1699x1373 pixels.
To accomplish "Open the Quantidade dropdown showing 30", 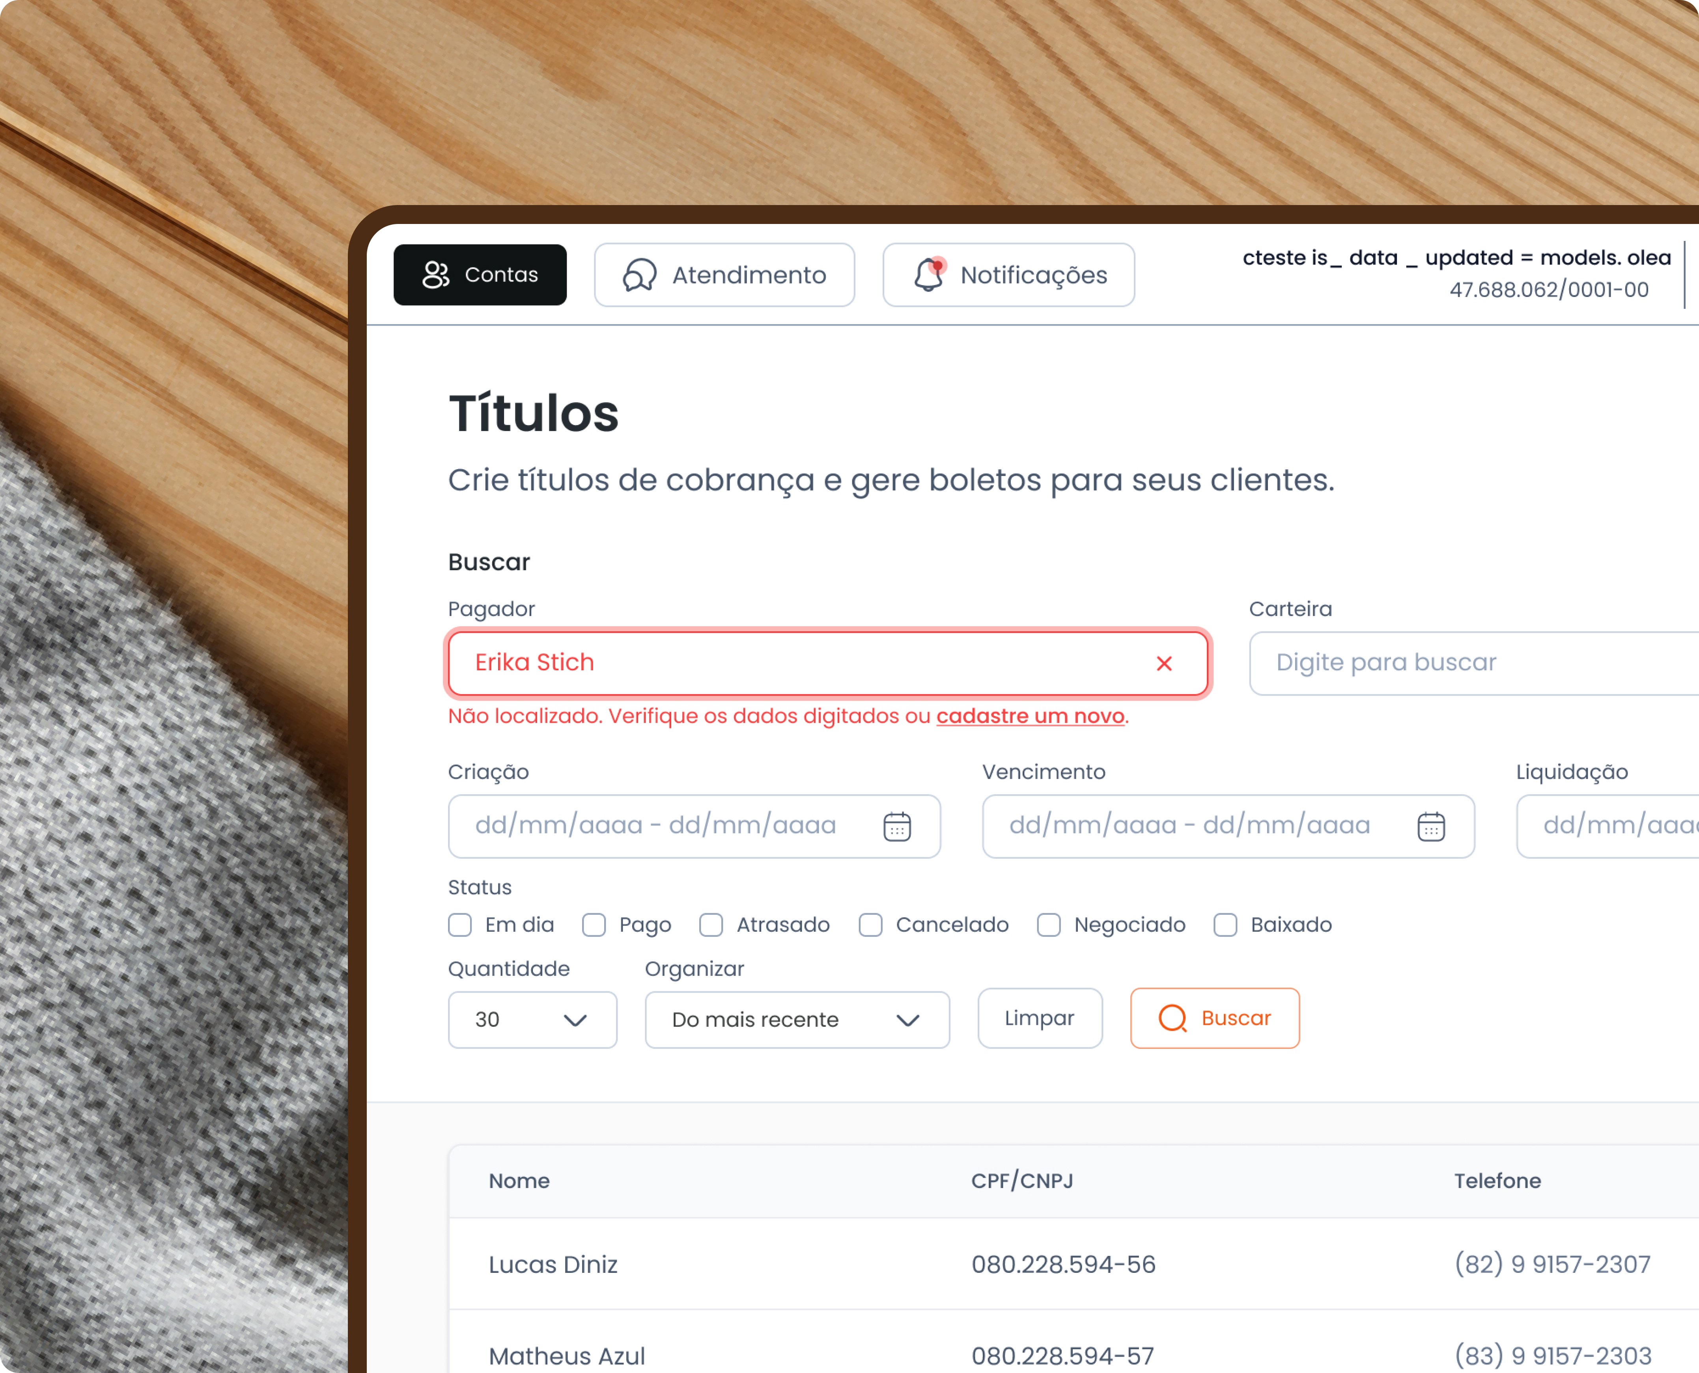I will click(x=532, y=1019).
